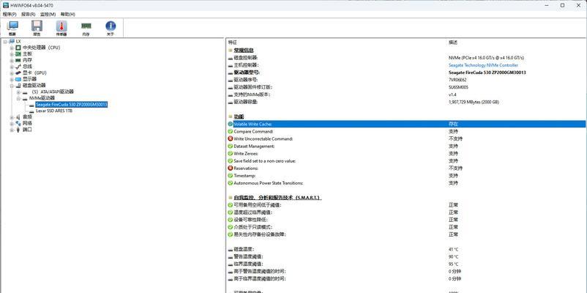Click the HWiNFO64 app icon in title bar
The height and width of the screenshot is (293, 587).
coord(5,5)
